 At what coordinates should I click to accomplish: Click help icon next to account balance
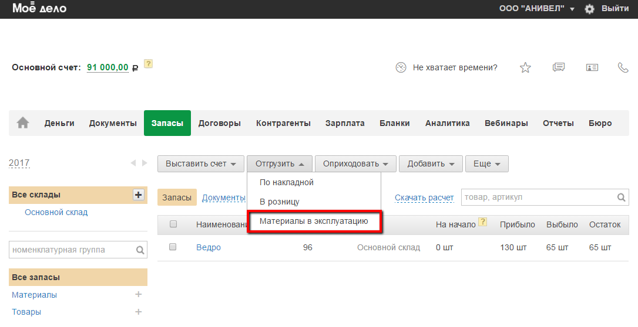click(149, 64)
